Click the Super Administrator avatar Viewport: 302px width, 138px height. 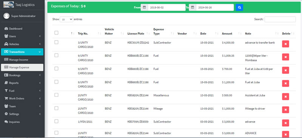pyautogui.click(x=6, y=16)
